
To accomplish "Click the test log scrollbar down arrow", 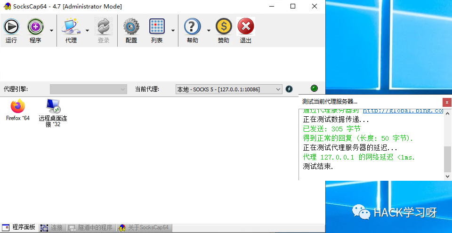I will 448,176.
